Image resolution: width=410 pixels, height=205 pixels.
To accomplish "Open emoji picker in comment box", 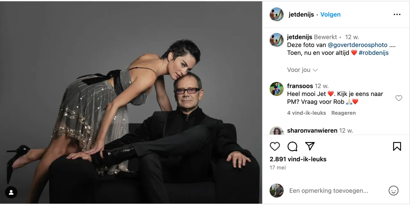I will tap(393, 191).
